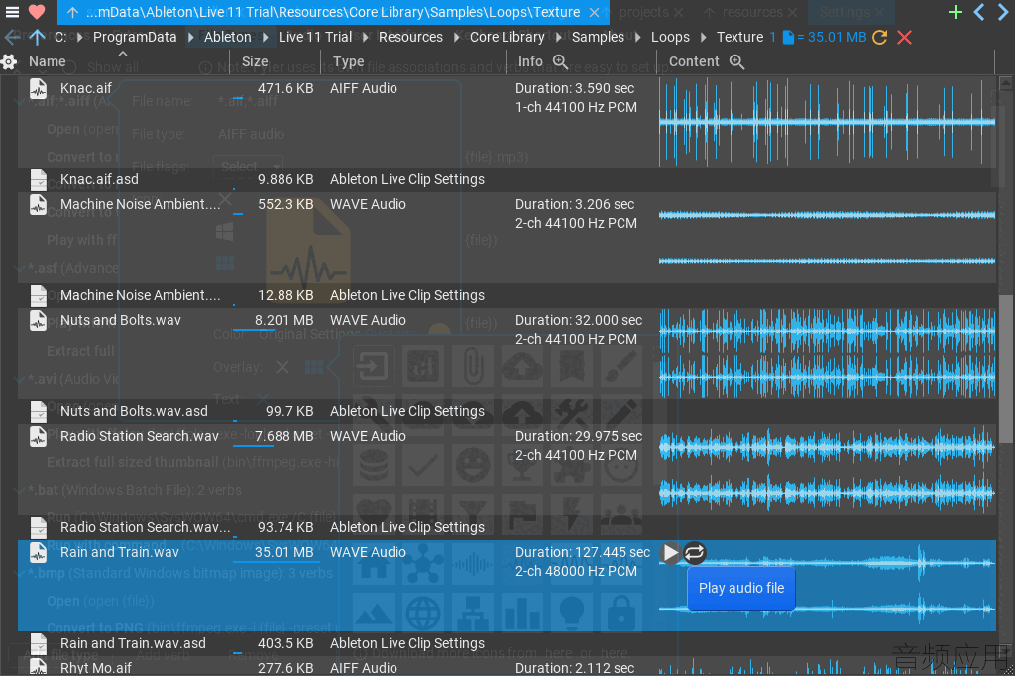Click Knac.aif waveform preview

[x=828, y=122]
